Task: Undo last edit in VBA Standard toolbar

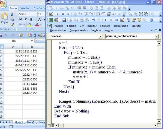Action: (x=94, y=20)
